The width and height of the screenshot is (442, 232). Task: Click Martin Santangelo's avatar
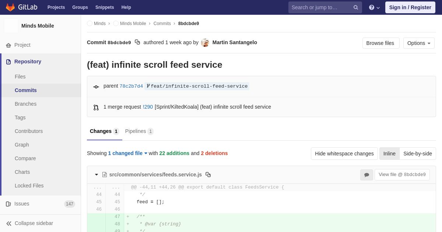(x=205, y=43)
